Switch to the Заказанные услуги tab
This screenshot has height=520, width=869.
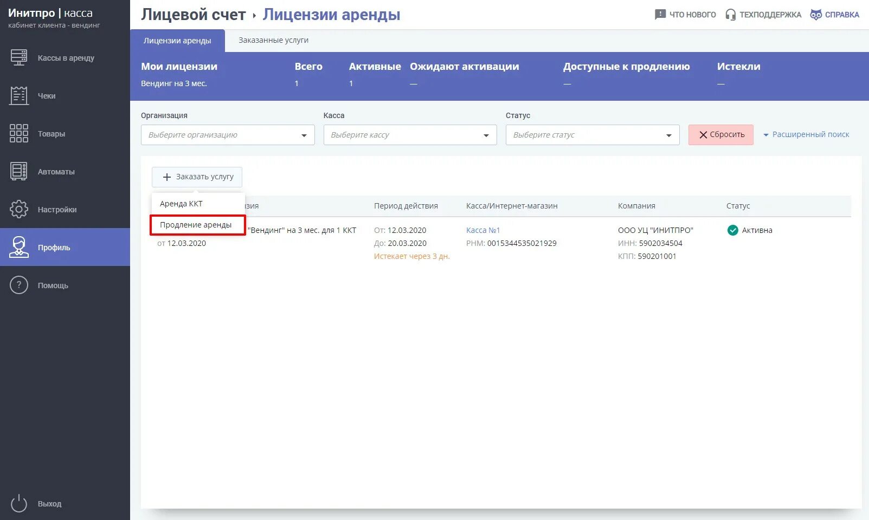click(273, 40)
